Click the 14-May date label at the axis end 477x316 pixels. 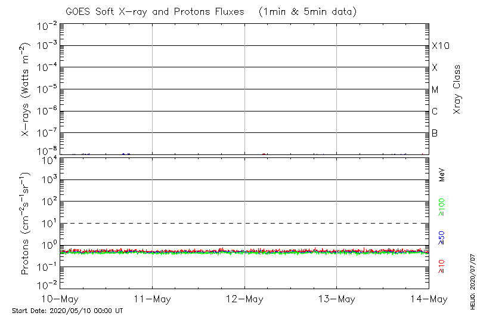tap(429, 299)
